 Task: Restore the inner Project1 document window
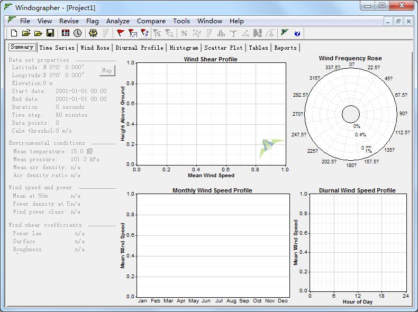pyautogui.click(x=398, y=21)
